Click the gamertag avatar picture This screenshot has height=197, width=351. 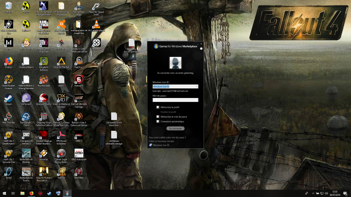click(175, 62)
